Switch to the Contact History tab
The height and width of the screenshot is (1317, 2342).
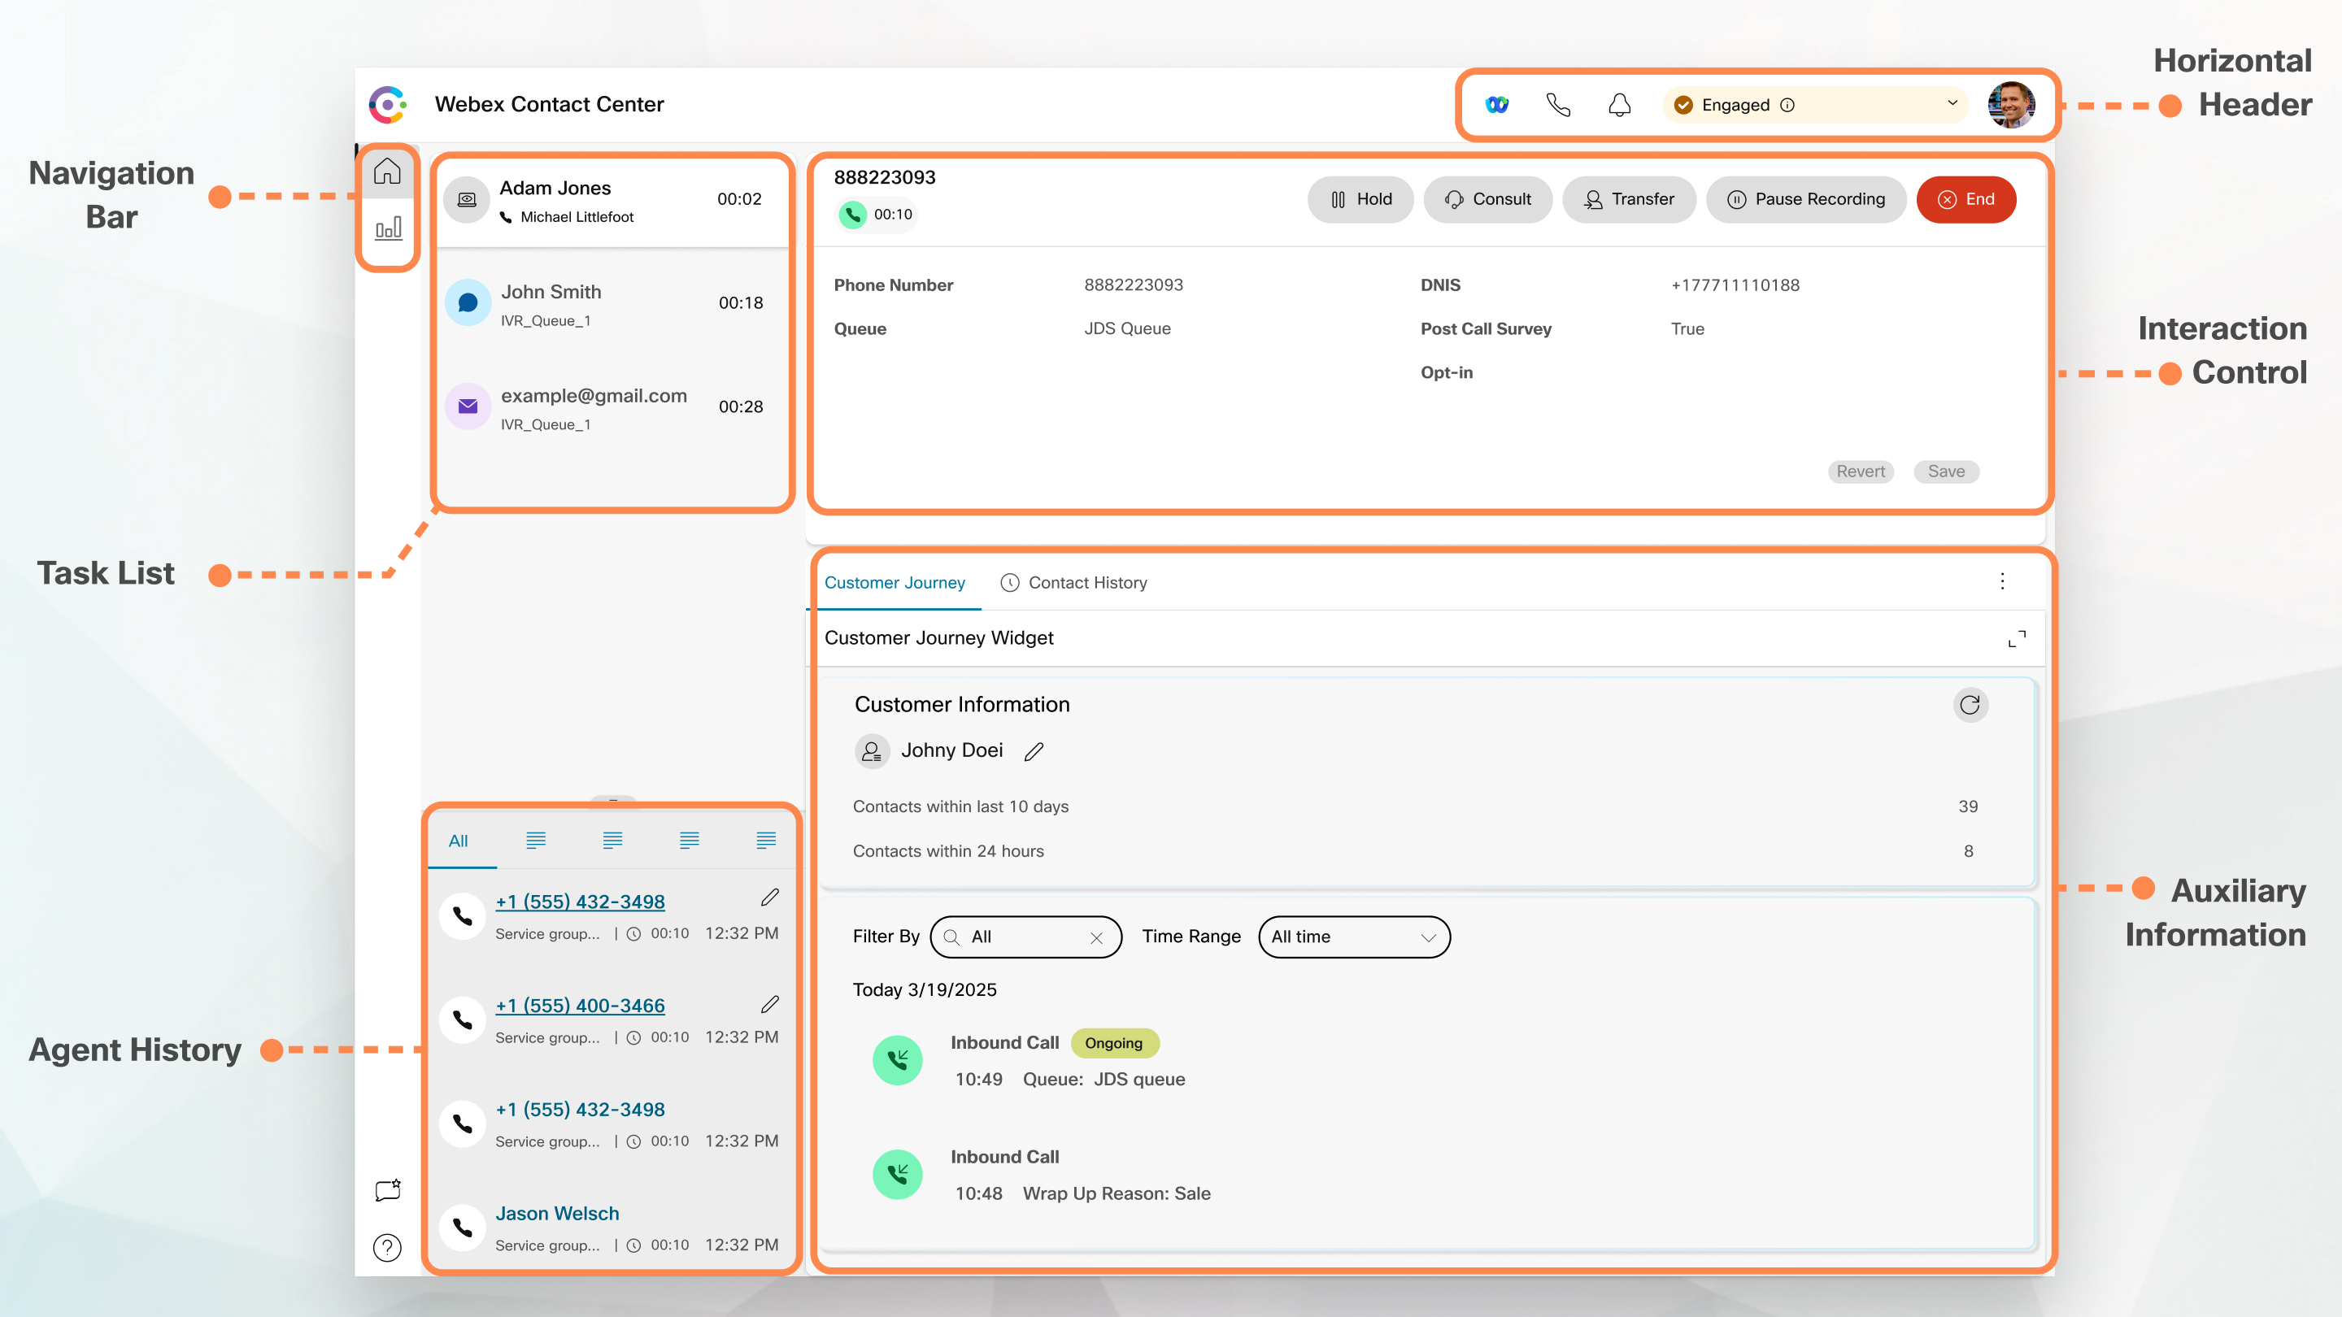(x=1073, y=583)
